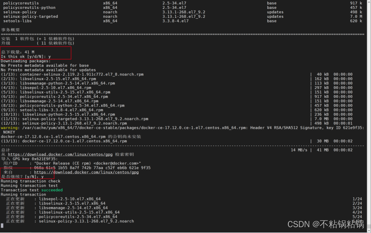
Task: Click '(11/13): selinux-policy-targeted' rpm line
Action: [x=75, y=119]
